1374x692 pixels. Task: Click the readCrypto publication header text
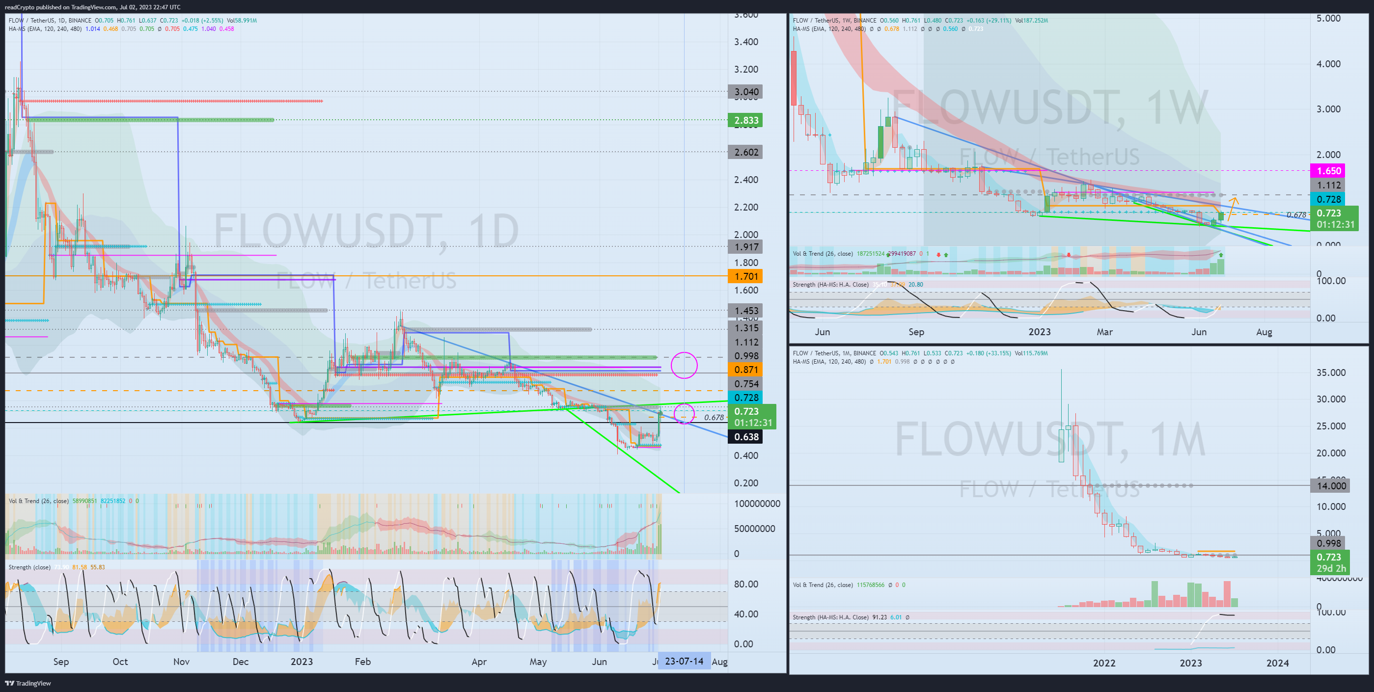92,7
